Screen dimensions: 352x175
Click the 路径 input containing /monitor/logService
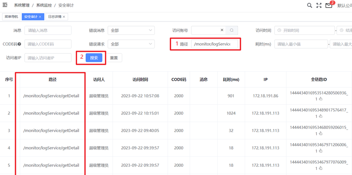coord(215,44)
